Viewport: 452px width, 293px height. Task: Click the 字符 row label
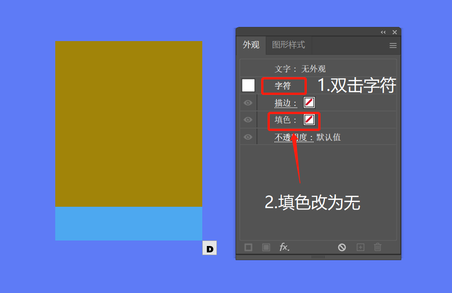click(x=283, y=85)
